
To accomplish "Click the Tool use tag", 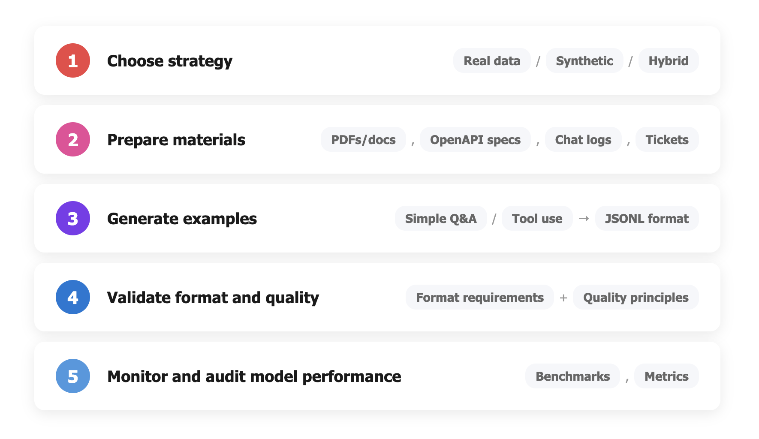I will 537,219.
